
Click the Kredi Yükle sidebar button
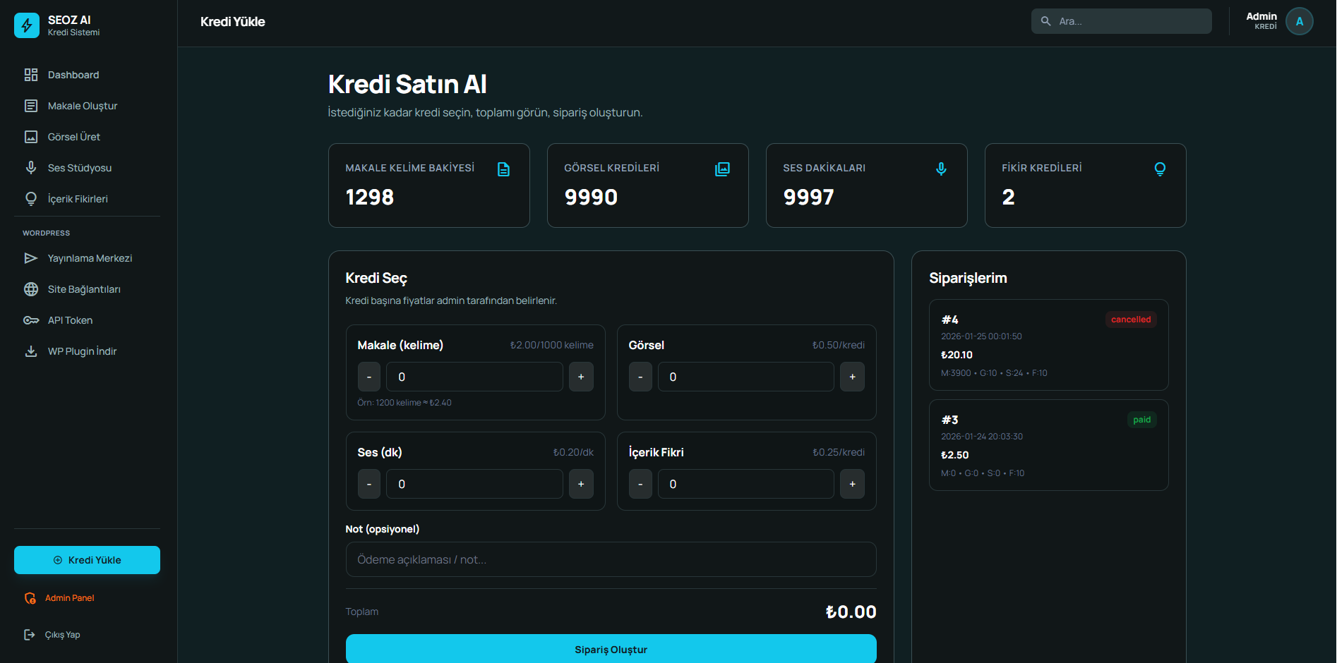tap(87, 560)
